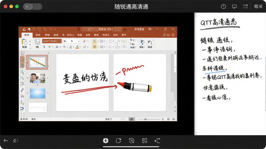Open the font name dropdown in ribbon

coord(52,41)
